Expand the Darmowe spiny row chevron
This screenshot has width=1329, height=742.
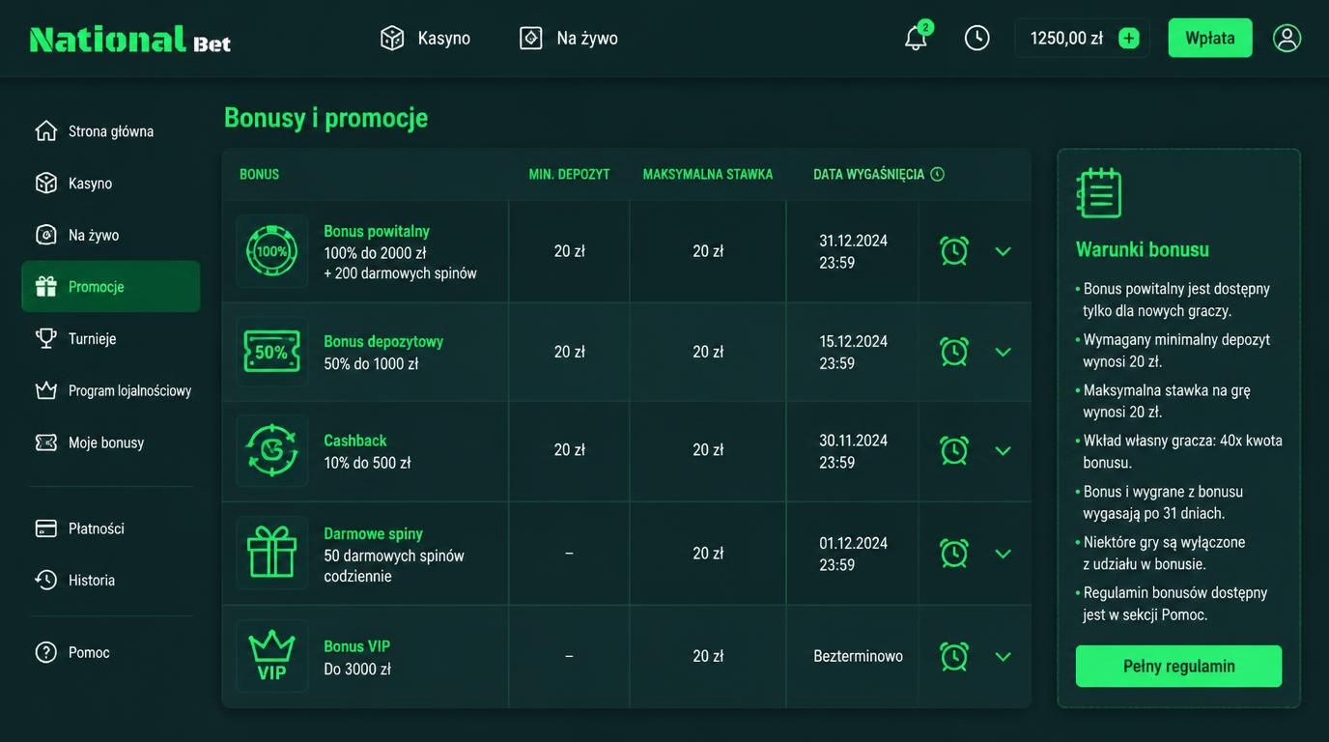click(x=1003, y=554)
